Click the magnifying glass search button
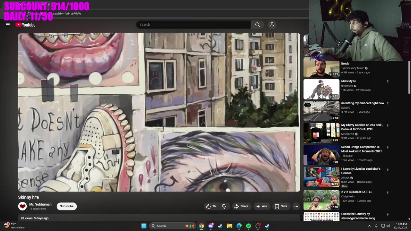This screenshot has width=411, height=231. tap(258, 24)
